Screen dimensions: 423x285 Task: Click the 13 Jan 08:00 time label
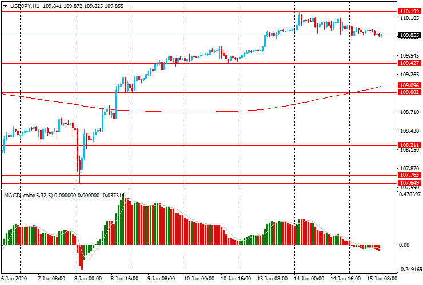(273, 279)
